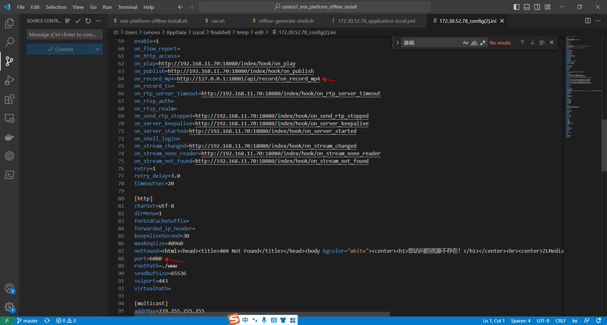Toggle Match Whole Word in find widget

[474, 43]
